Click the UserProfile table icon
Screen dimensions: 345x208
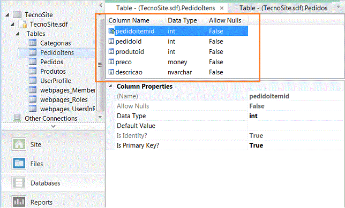33,81
